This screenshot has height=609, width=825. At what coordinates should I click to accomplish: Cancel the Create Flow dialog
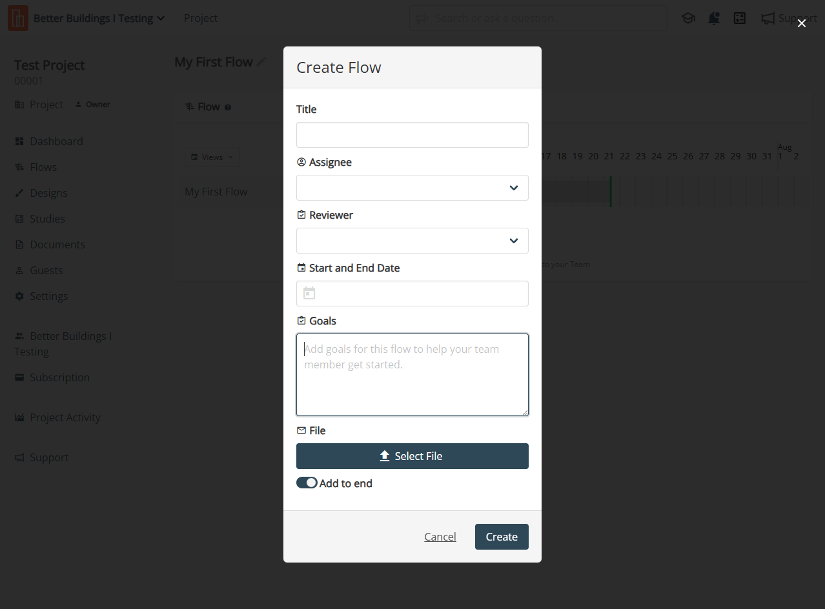point(440,537)
